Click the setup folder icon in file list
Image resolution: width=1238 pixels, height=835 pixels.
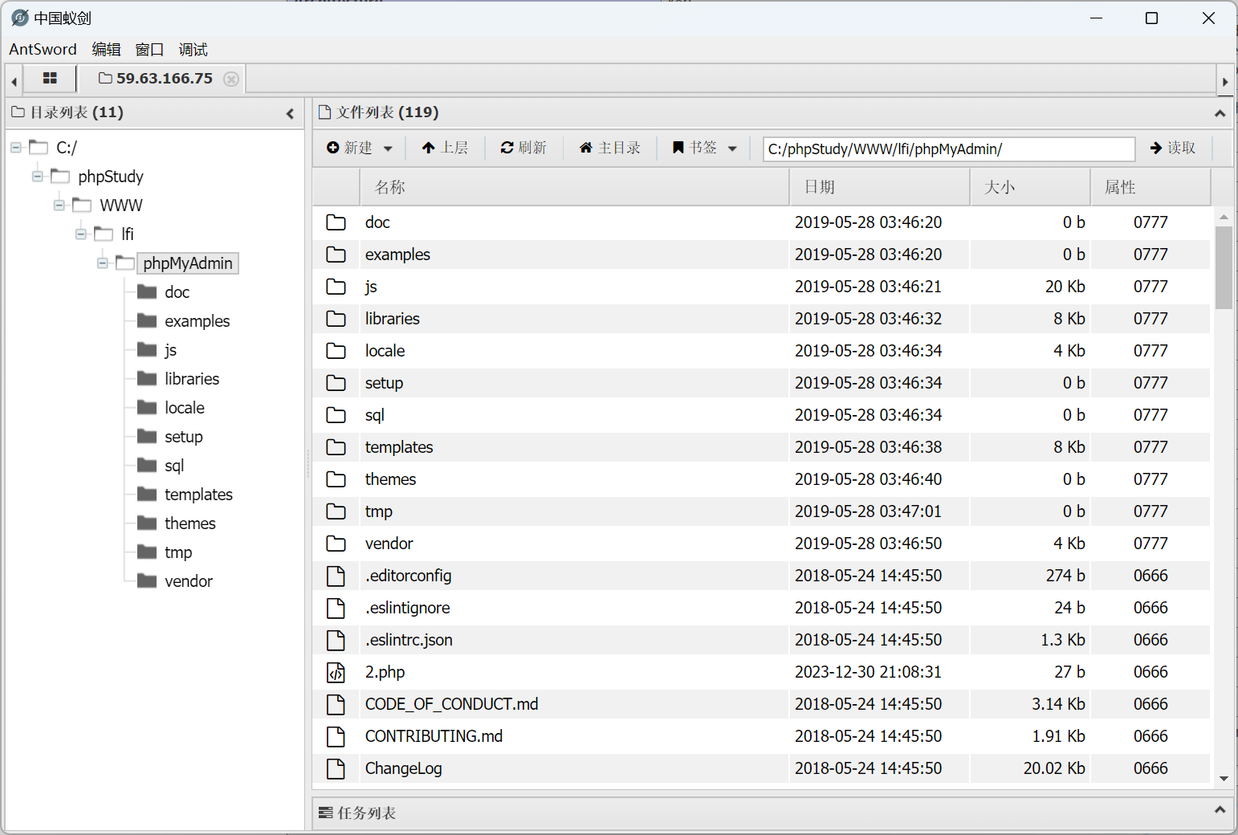tap(336, 383)
